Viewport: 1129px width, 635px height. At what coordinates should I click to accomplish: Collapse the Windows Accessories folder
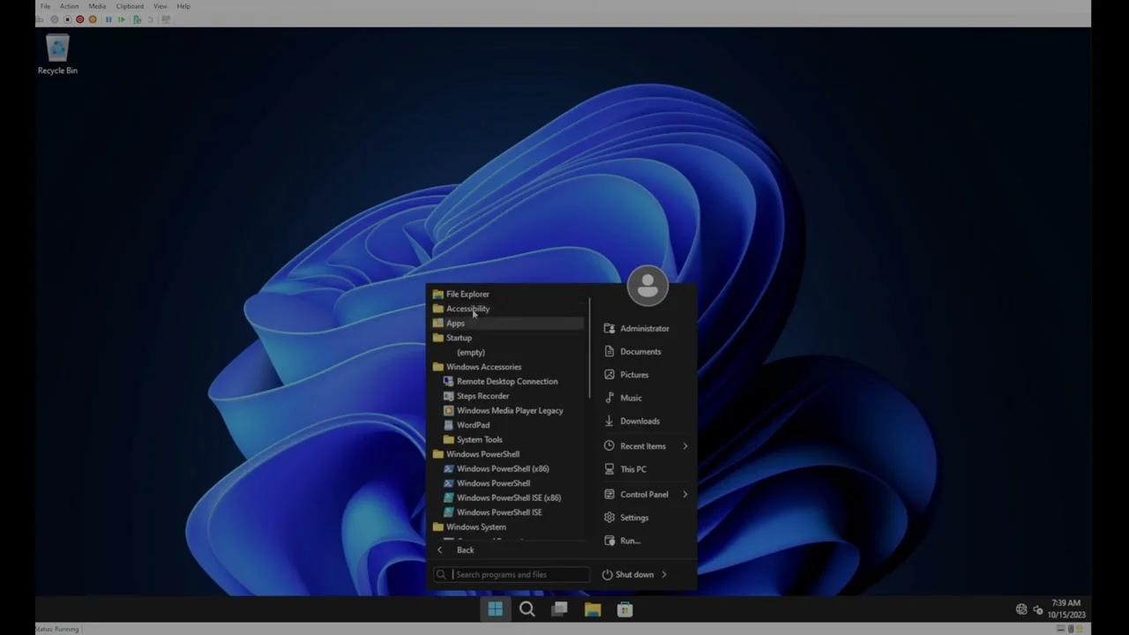coord(507,367)
